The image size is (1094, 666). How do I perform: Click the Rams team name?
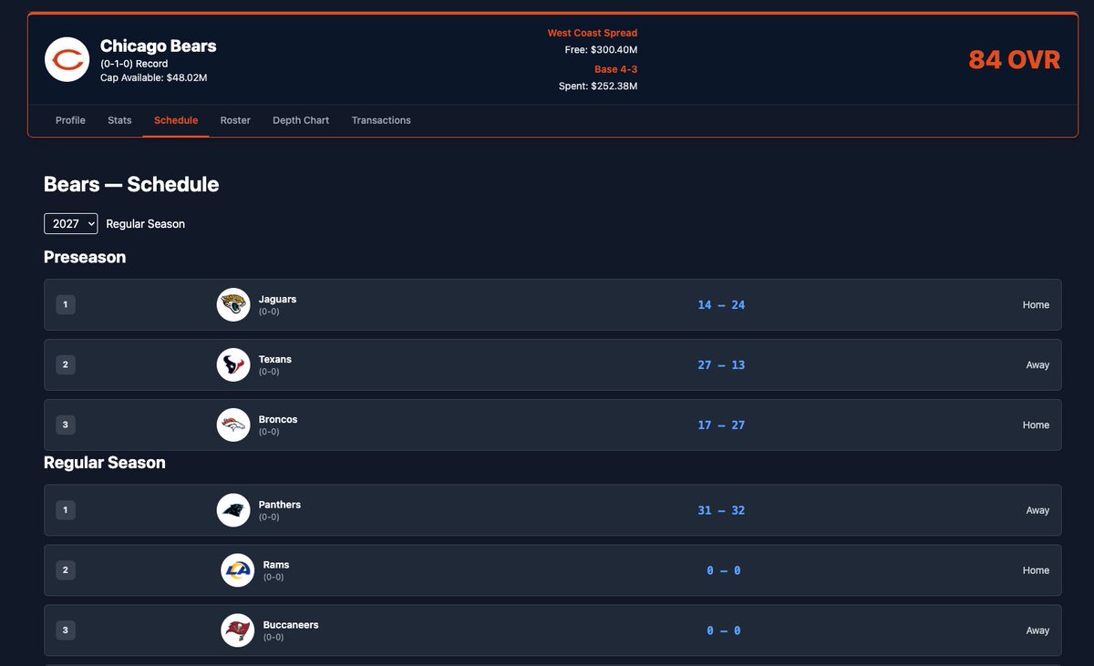coord(276,565)
